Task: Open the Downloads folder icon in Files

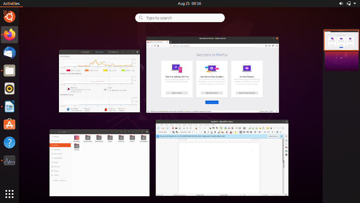Action: coord(99,138)
